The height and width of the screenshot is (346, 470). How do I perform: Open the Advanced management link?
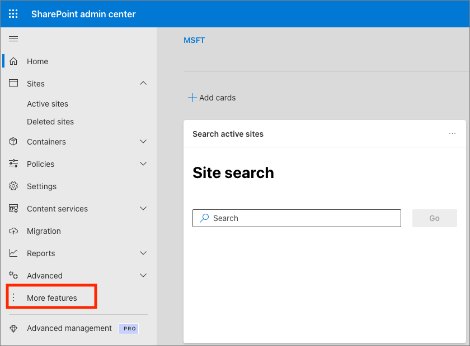(69, 328)
